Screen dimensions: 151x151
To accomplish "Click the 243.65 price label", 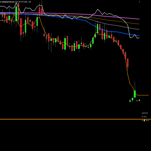I will pyautogui.click(x=145, y=113).
